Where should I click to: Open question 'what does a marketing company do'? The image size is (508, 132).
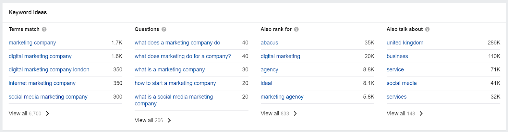(177, 43)
